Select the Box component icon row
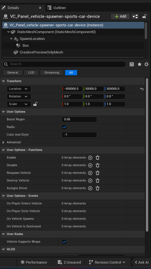This screenshot has height=269, width=151. point(73,46)
